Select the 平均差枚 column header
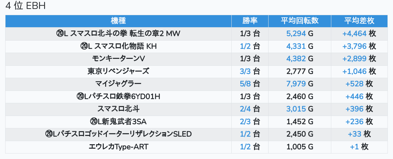The height and width of the screenshot is (159, 393). click(359, 21)
